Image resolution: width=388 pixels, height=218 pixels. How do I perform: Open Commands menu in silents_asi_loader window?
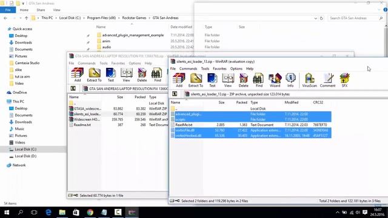(189, 68)
